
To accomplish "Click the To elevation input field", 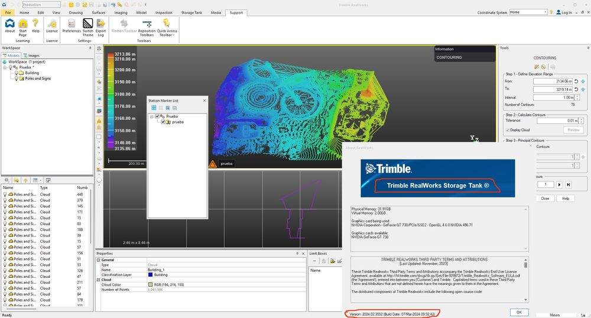I will pos(553,90).
